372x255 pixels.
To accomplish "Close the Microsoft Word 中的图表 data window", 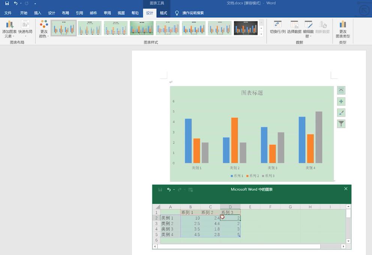I will 346,189.
